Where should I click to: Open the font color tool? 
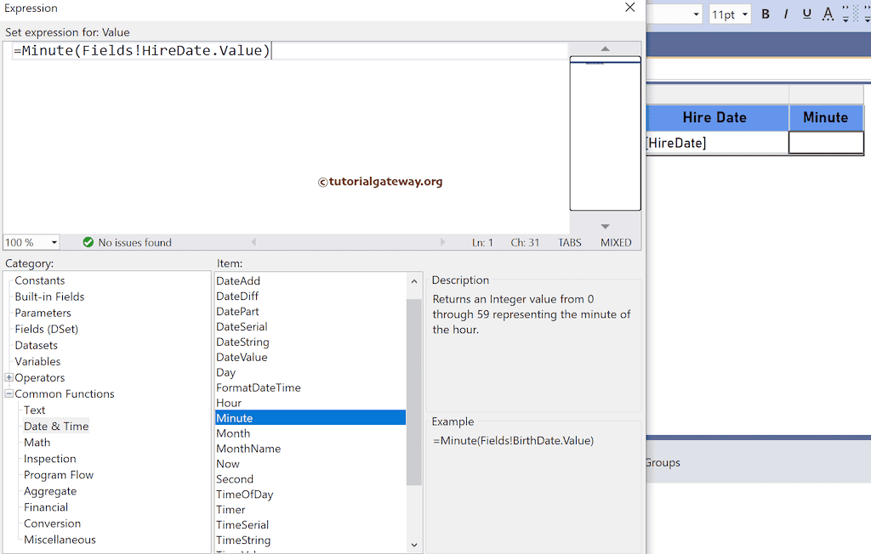coord(827,14)
